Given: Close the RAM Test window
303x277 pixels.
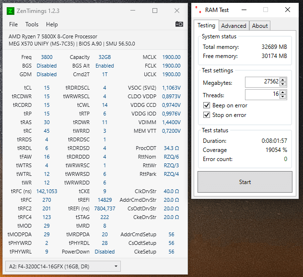Looking at the screenshot, I should point(288,10).
